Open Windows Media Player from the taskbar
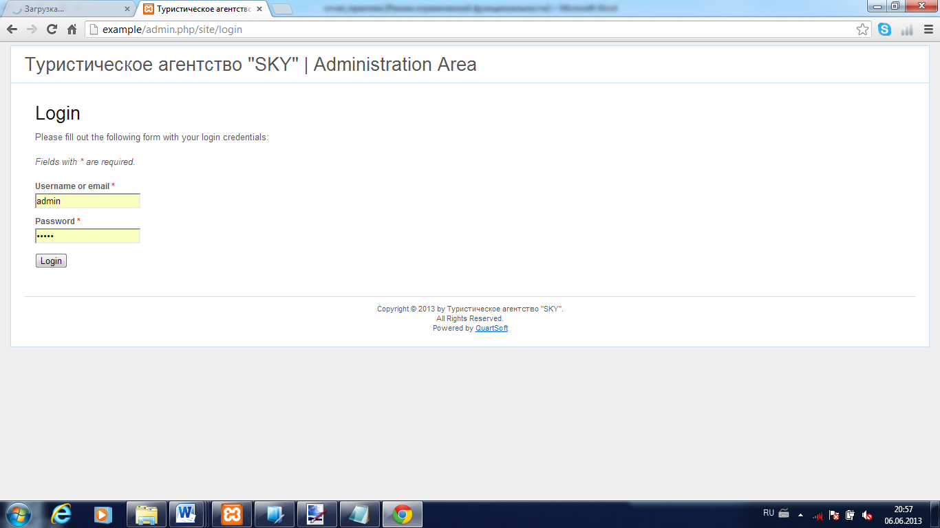 click(x=103, y=514)
